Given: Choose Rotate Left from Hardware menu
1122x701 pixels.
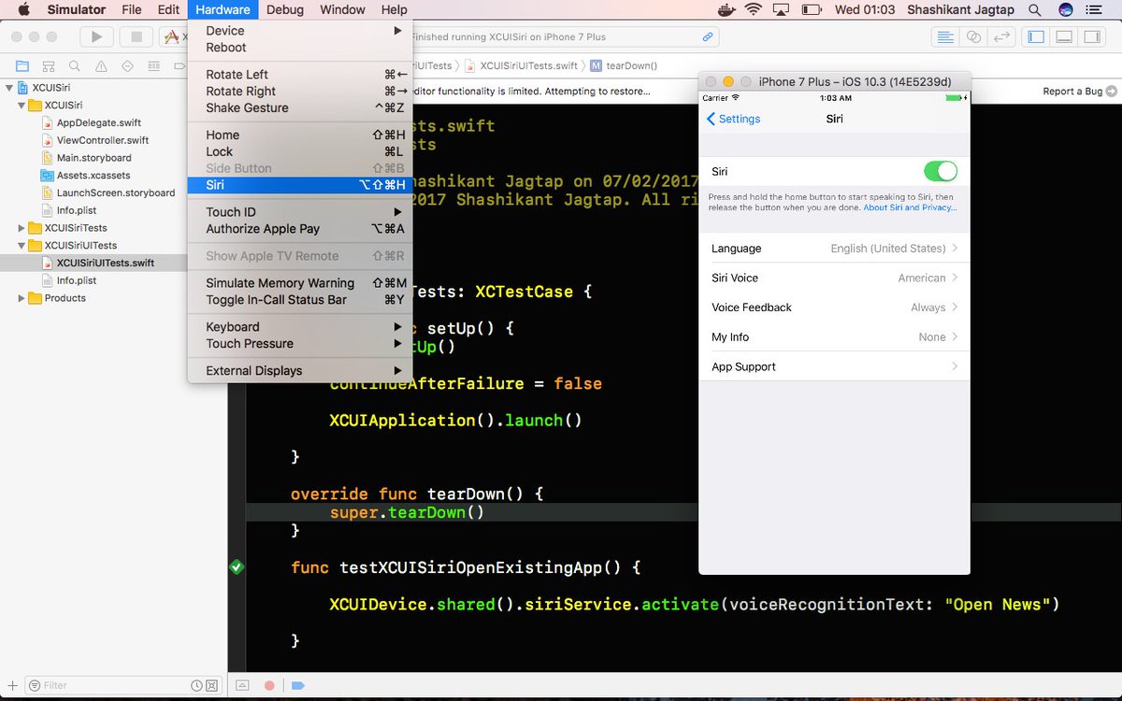Looking at the screenshot, I should click(300, 75).
